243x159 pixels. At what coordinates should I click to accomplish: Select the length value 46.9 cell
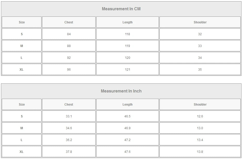pos(127,128)
